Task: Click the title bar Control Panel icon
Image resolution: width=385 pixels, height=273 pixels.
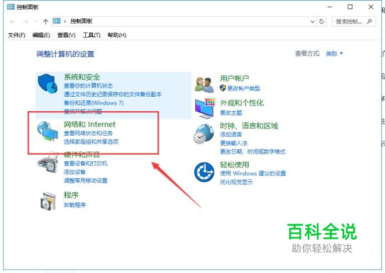Action: click(x=11, y=7)
